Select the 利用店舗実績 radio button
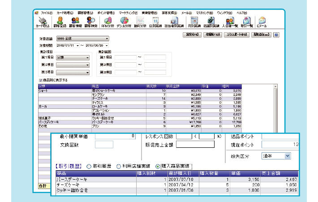This screenshot has width=318, height=202. (119, 167)
